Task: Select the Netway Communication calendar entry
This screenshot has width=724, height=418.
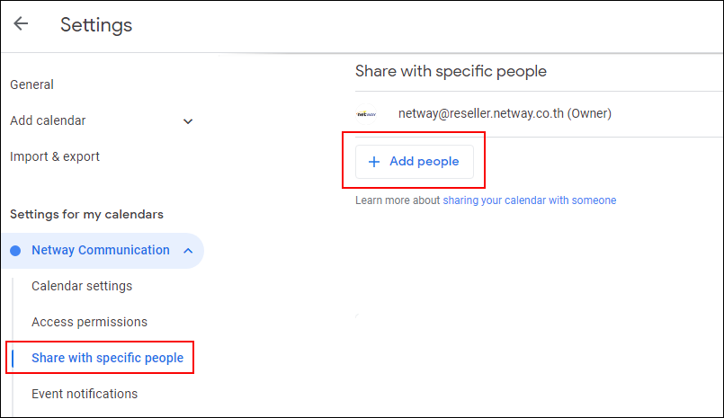Action: pyautogui.click(x=100, y=250)
